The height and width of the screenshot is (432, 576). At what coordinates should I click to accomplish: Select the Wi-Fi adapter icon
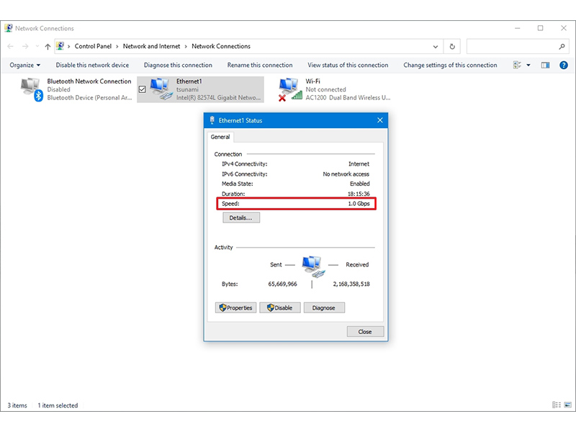coord(290,89)
